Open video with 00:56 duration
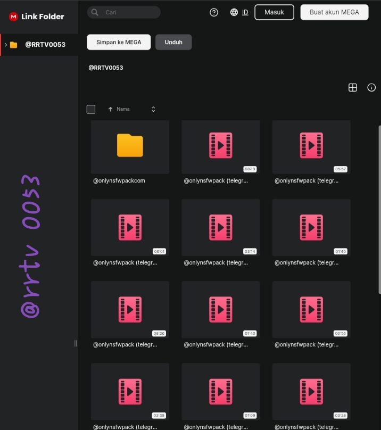This screenshot has width=381, height=430. [311, 310]
